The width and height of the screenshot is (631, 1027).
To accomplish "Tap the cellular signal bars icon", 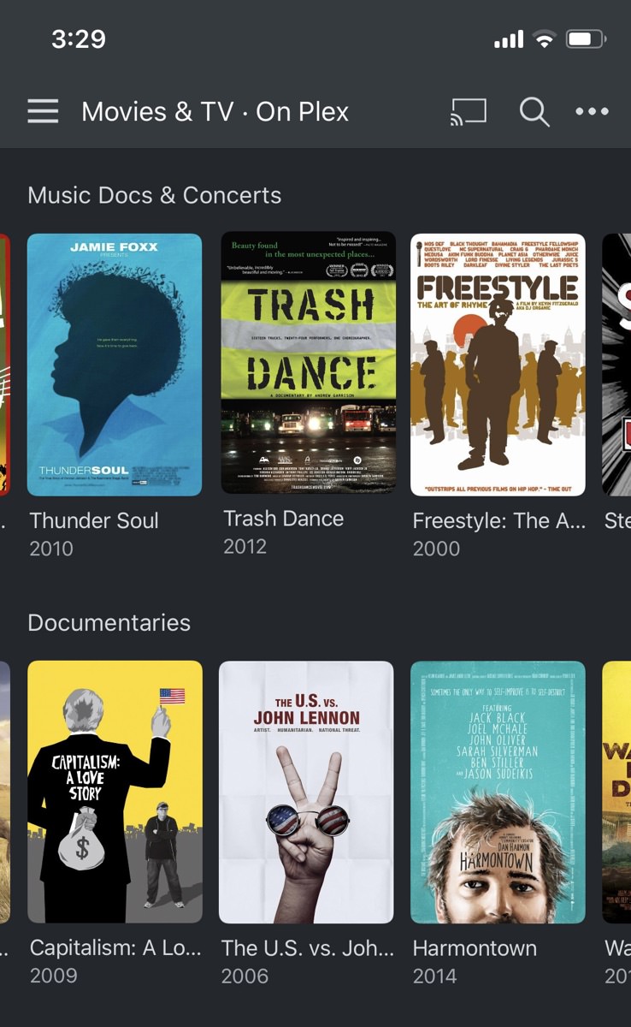I will pos(508,39).
